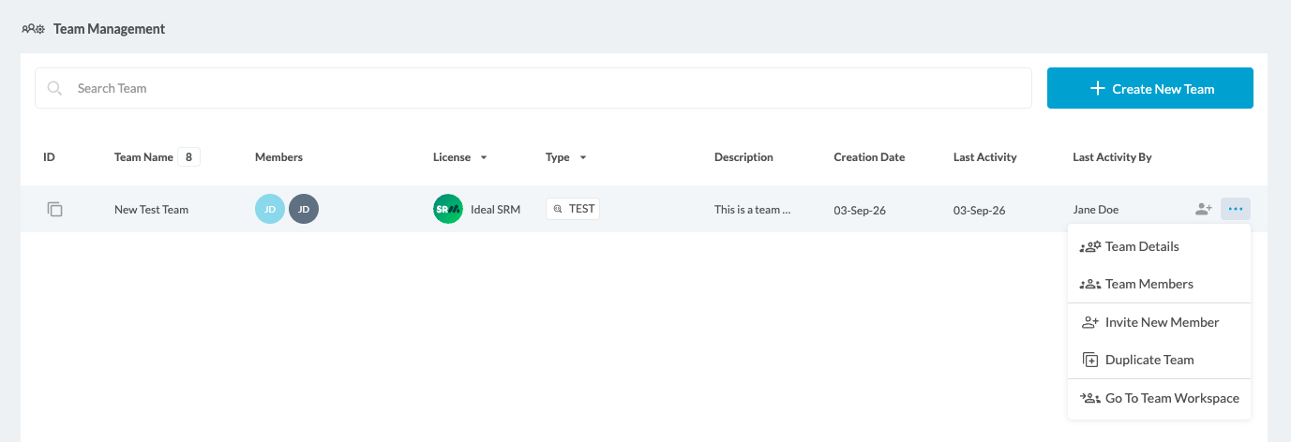1291x442 pixels.
Task: Open the License column filter dropdown
Action: pyautogui.click(x=484, y=157)
